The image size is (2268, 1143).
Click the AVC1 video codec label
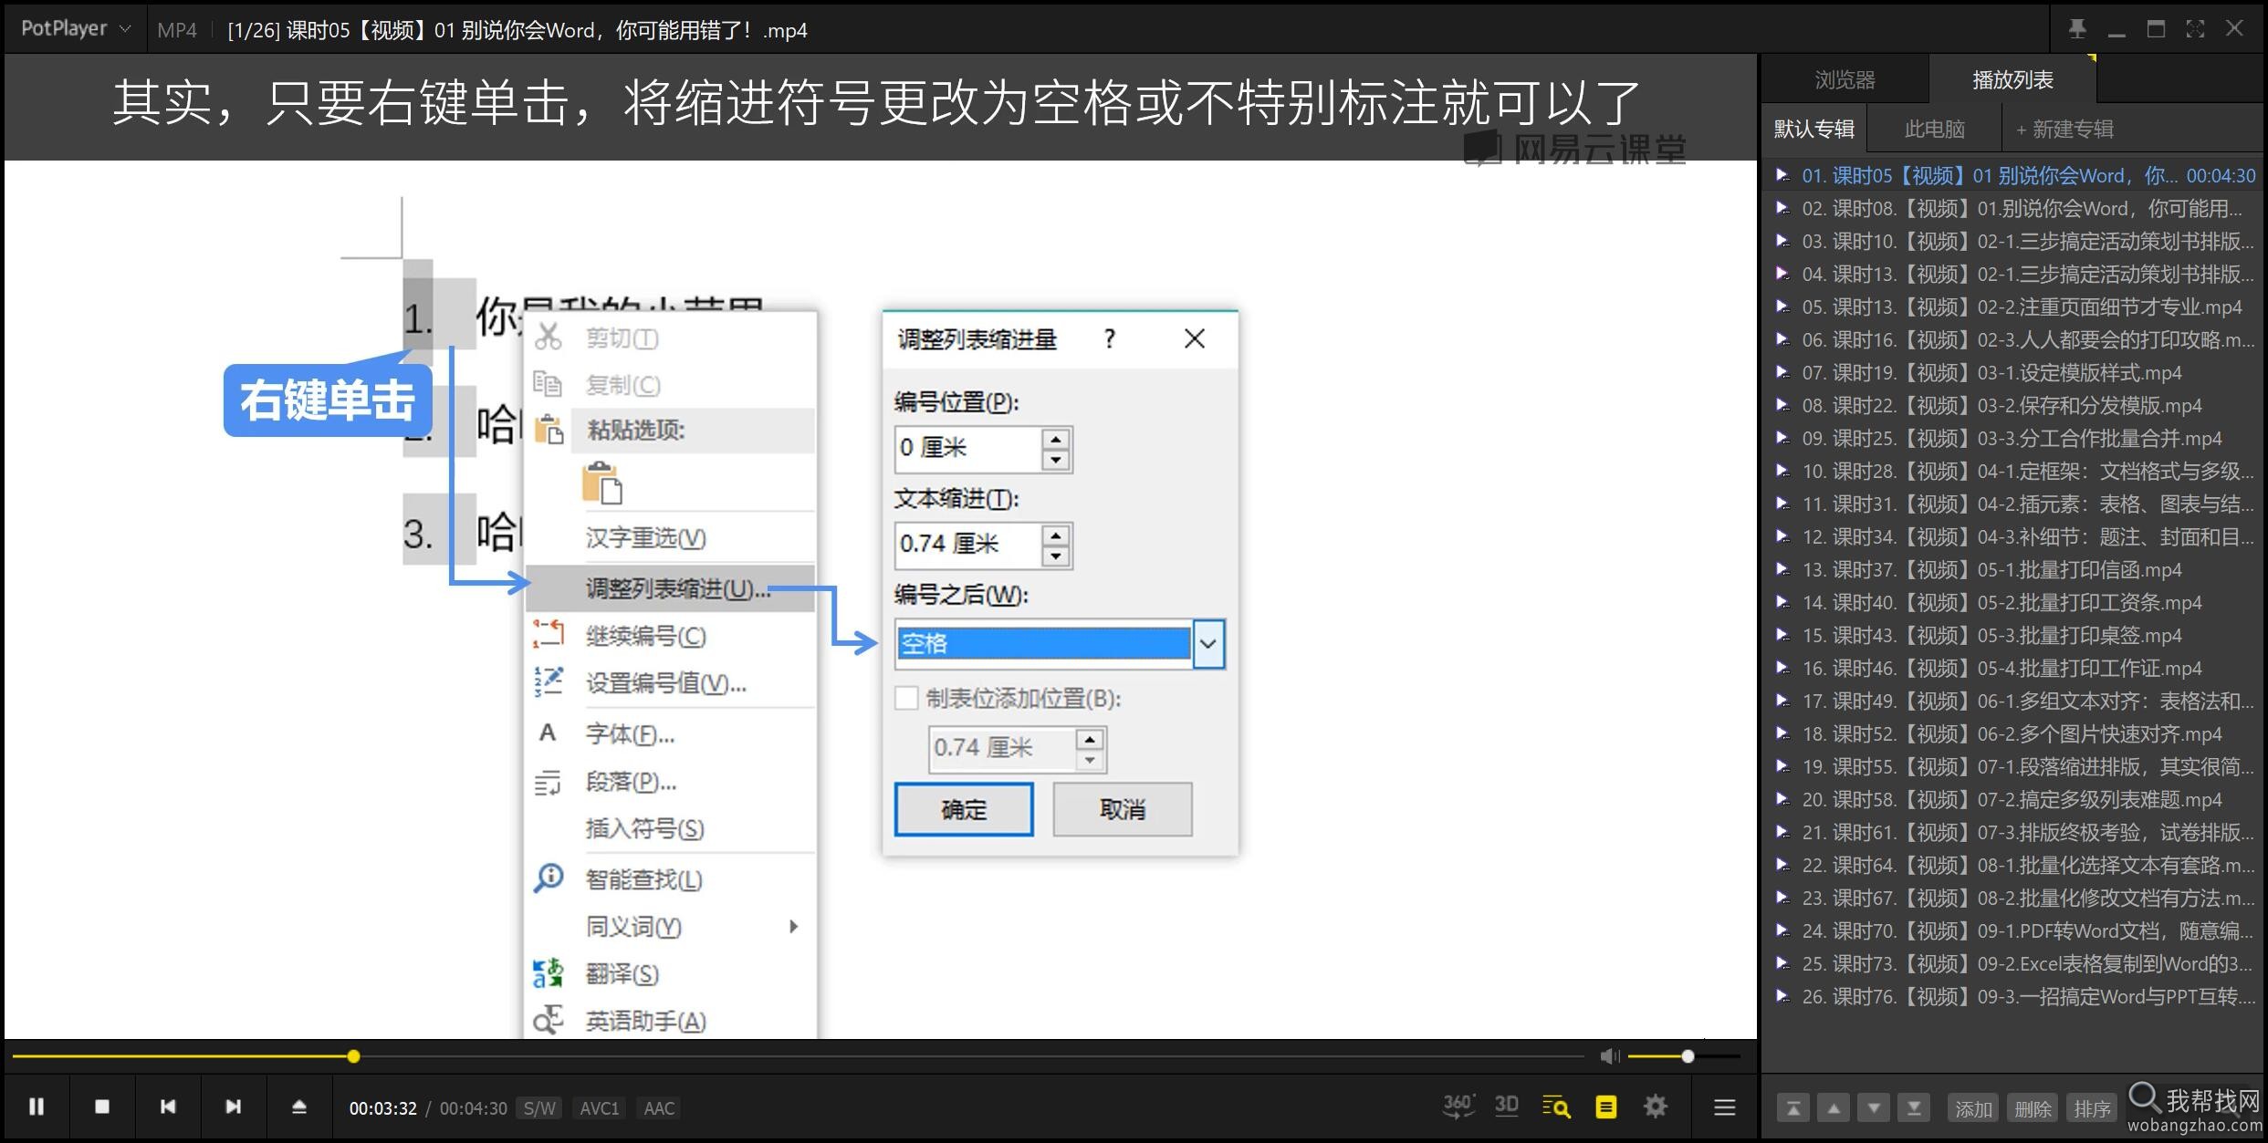coord(600,1108)
